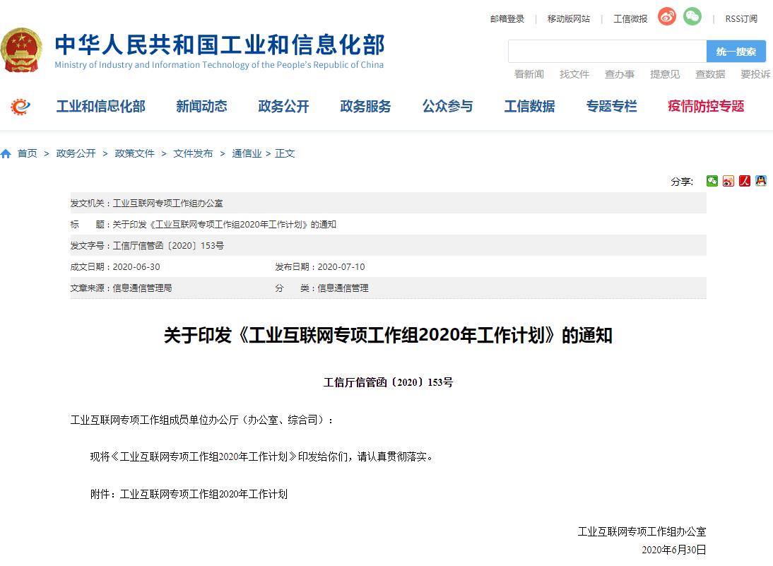Open the 政务公开 nav menu

pyautogui.click(x=283, y=106)
